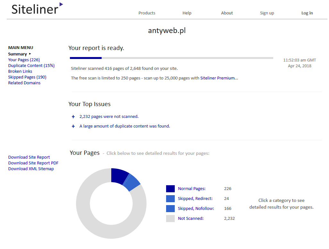Open Duplicate Content (15%) link
The image size is (329, 249).
(x=31, y=65)
